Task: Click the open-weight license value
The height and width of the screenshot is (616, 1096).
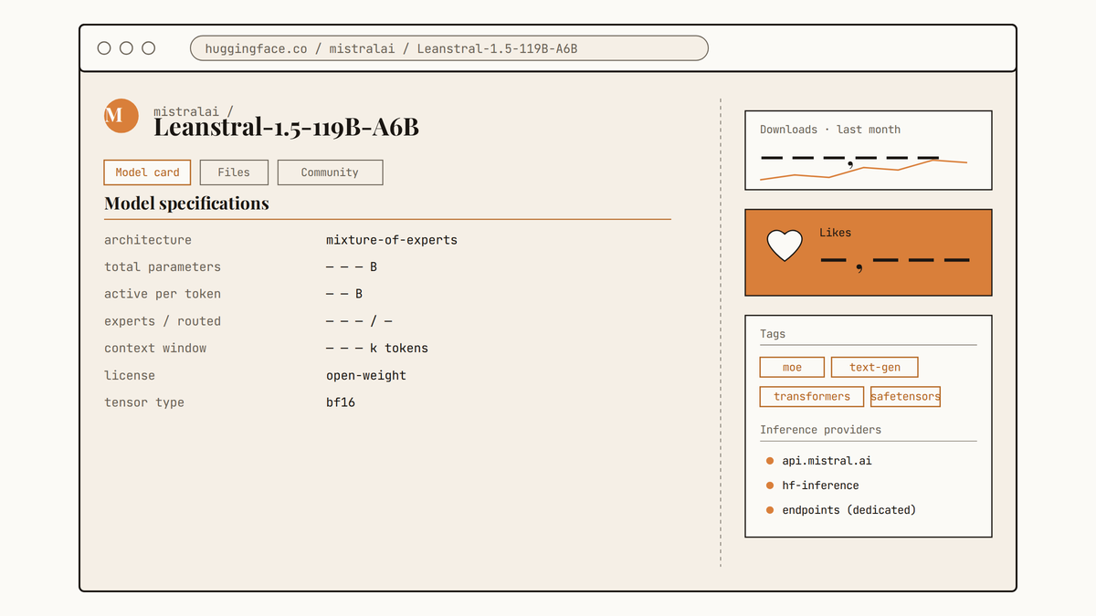Action: point(366,375)
